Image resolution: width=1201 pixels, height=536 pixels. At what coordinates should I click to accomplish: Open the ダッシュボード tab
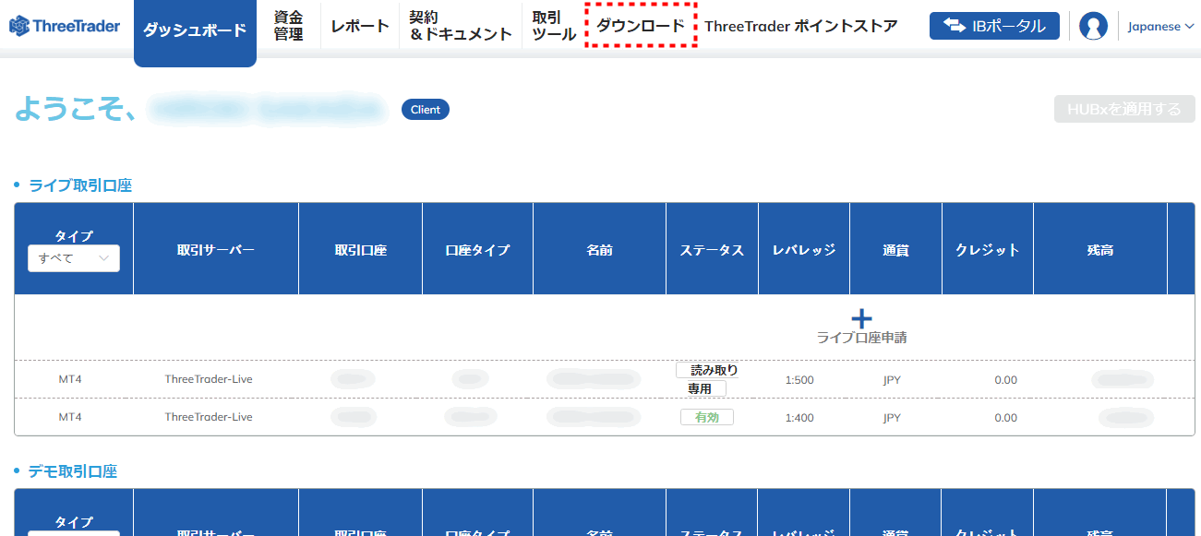(195, 30)
